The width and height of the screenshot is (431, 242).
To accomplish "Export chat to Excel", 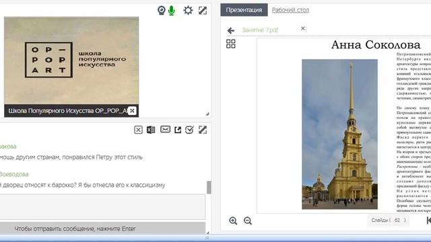I will 151,130.
